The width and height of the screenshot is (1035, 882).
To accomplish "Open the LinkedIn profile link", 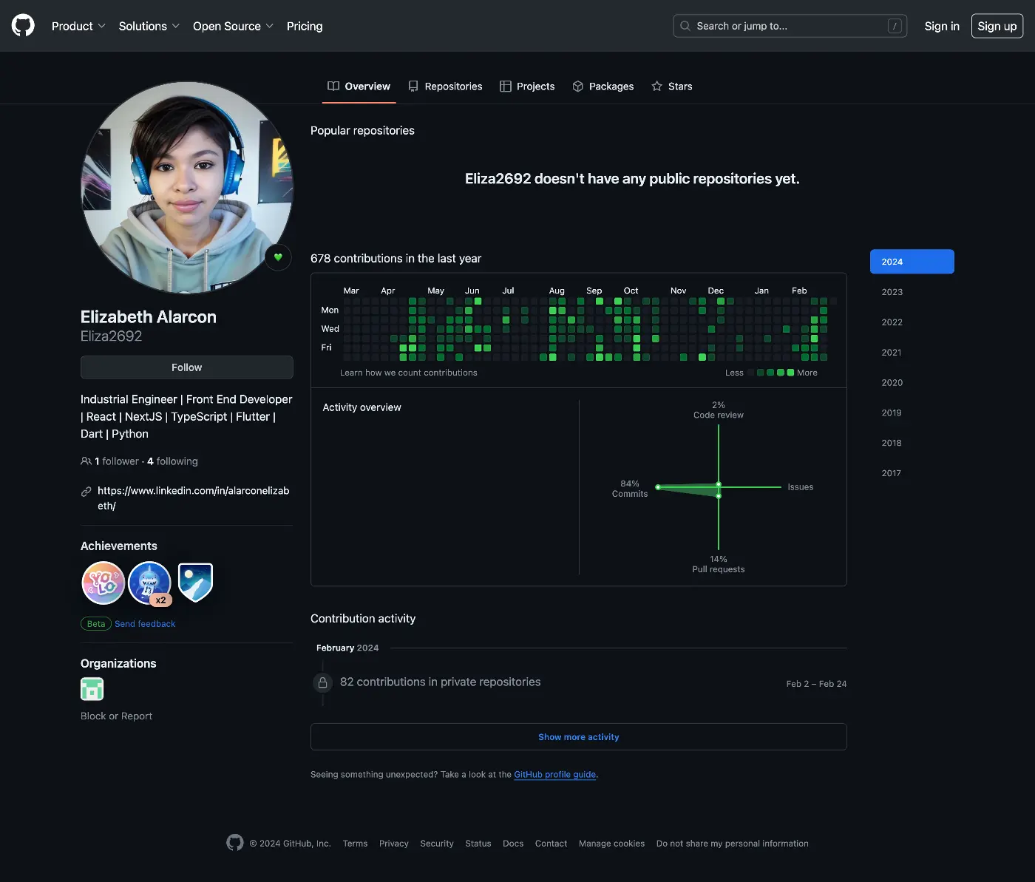I will click(193, 498).
